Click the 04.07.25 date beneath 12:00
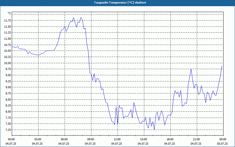This screenshot has width=235, height=147. [117, 144]
